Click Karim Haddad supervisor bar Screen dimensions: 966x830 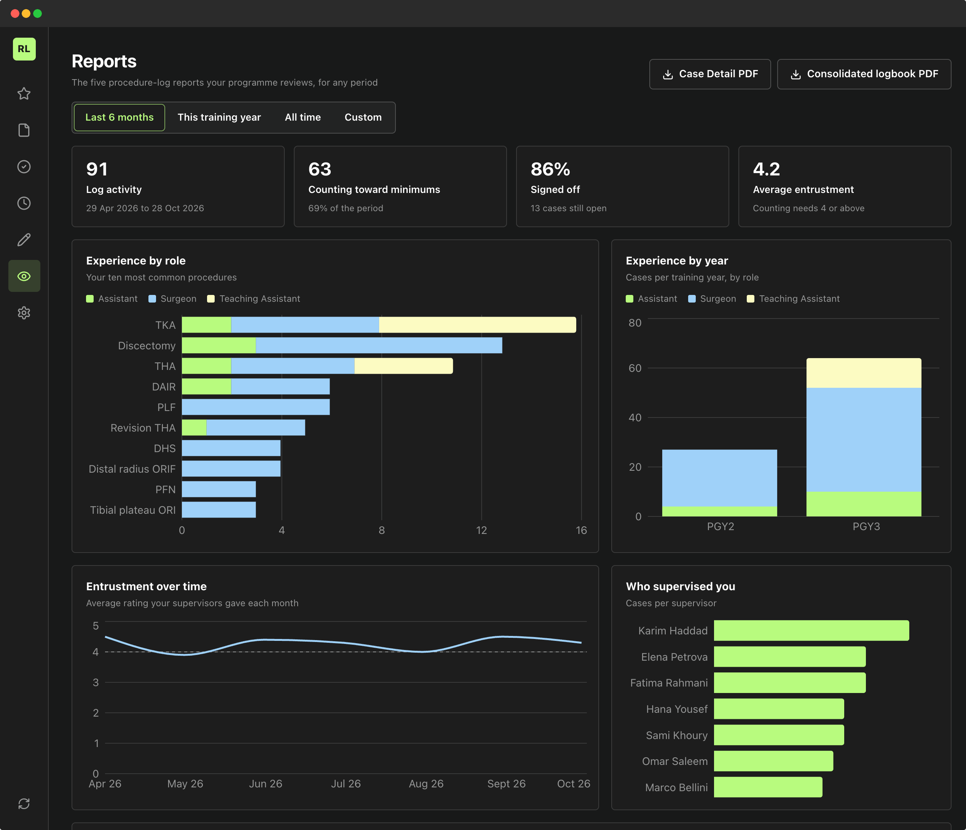(811, 631)
